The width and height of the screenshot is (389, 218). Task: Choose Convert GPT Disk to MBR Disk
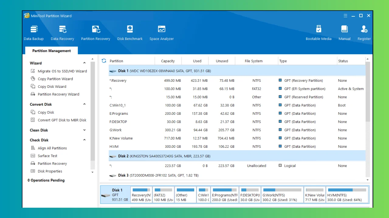pos(62,120)
